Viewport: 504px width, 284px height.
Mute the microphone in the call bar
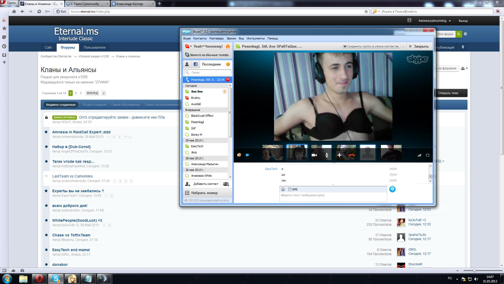(x=327, y=155)
